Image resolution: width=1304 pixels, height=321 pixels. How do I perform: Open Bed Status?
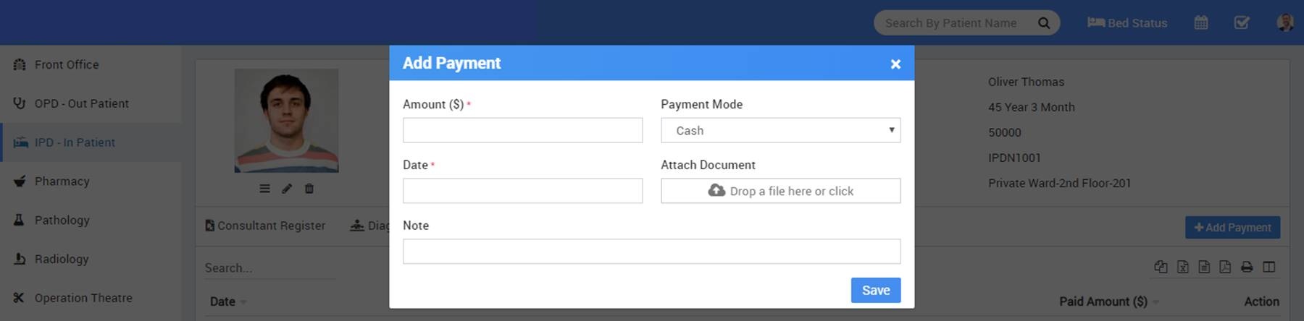pos(1127,23)
